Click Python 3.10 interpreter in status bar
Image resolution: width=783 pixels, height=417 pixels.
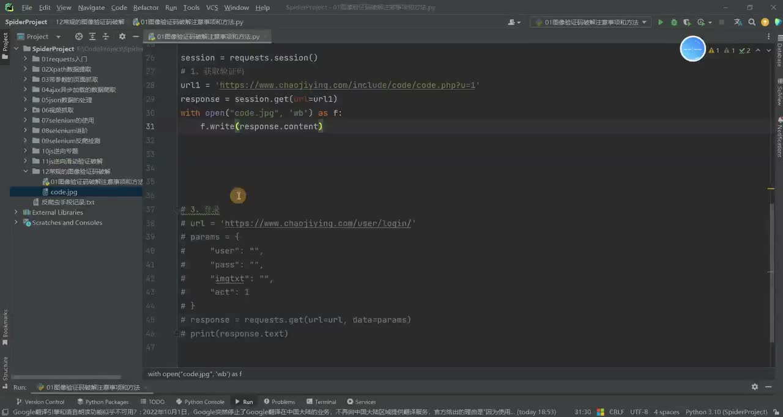coord(727,412)
